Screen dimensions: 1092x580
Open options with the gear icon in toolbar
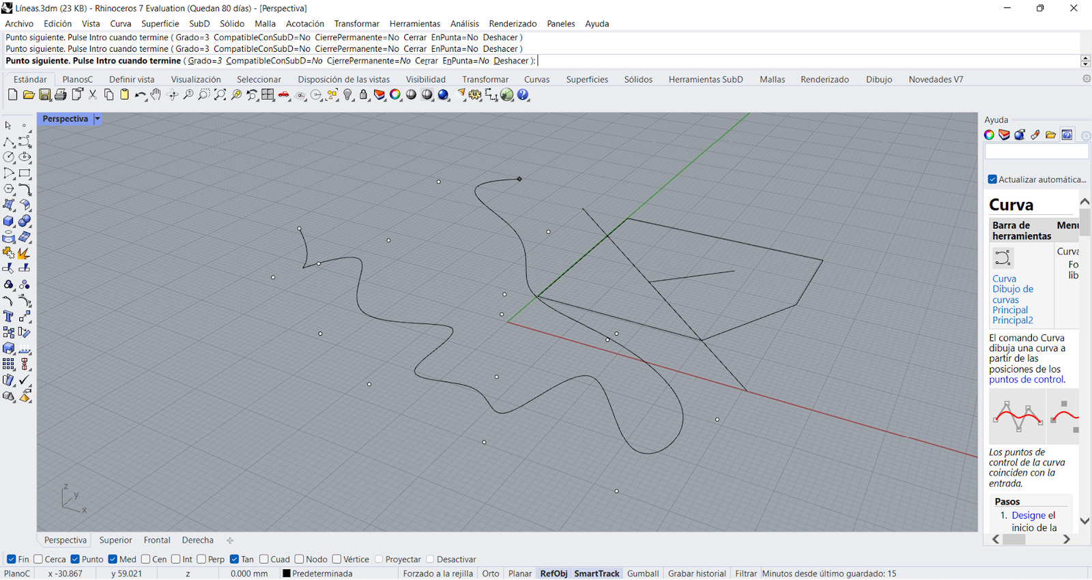[475, 95]
